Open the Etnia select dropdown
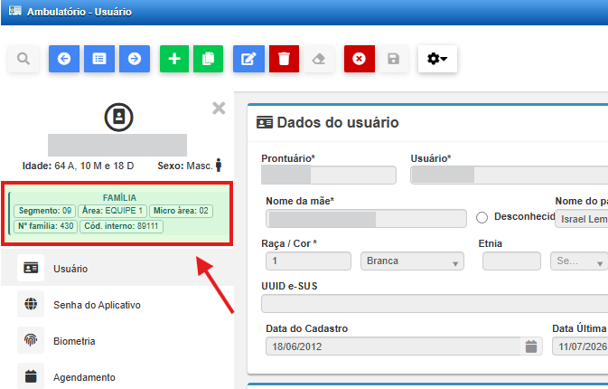The image size is (608, 389). 579,261
